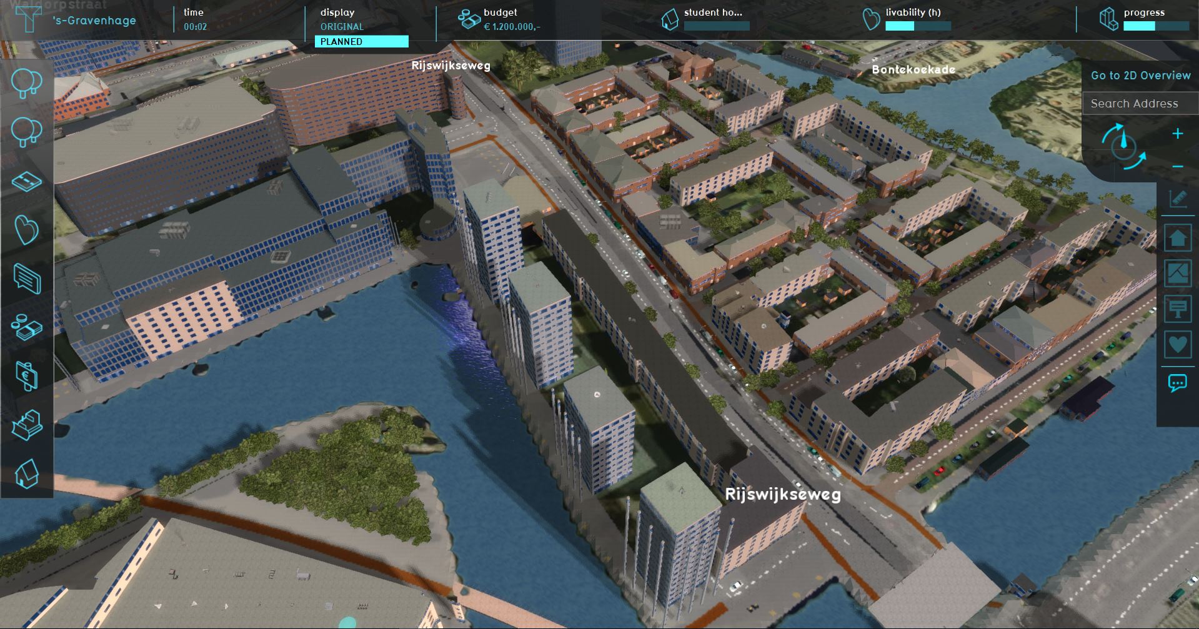
Task: Open the roads action menu icon
Action: 26,182
